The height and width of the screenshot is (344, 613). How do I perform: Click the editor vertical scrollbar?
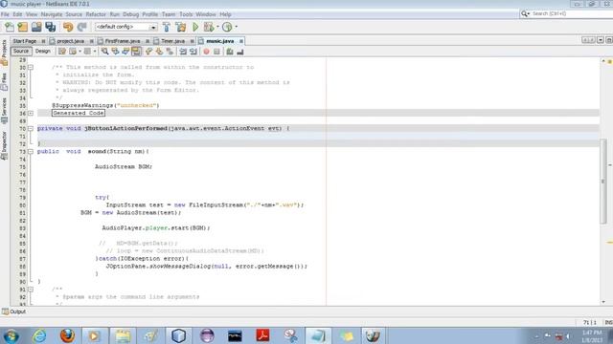tap(603, 181)
